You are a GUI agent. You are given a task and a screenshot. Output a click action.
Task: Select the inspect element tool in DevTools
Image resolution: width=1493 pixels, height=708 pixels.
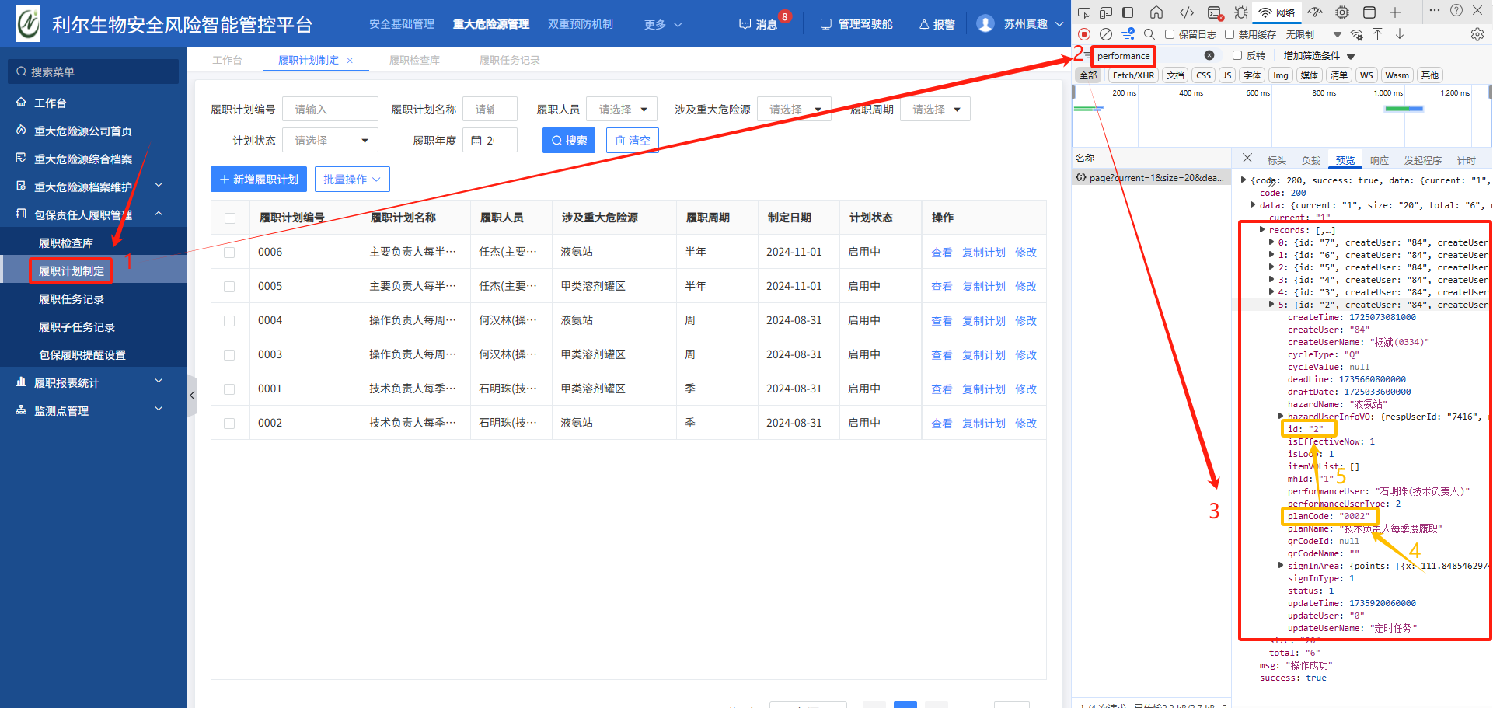[1084, 12]
